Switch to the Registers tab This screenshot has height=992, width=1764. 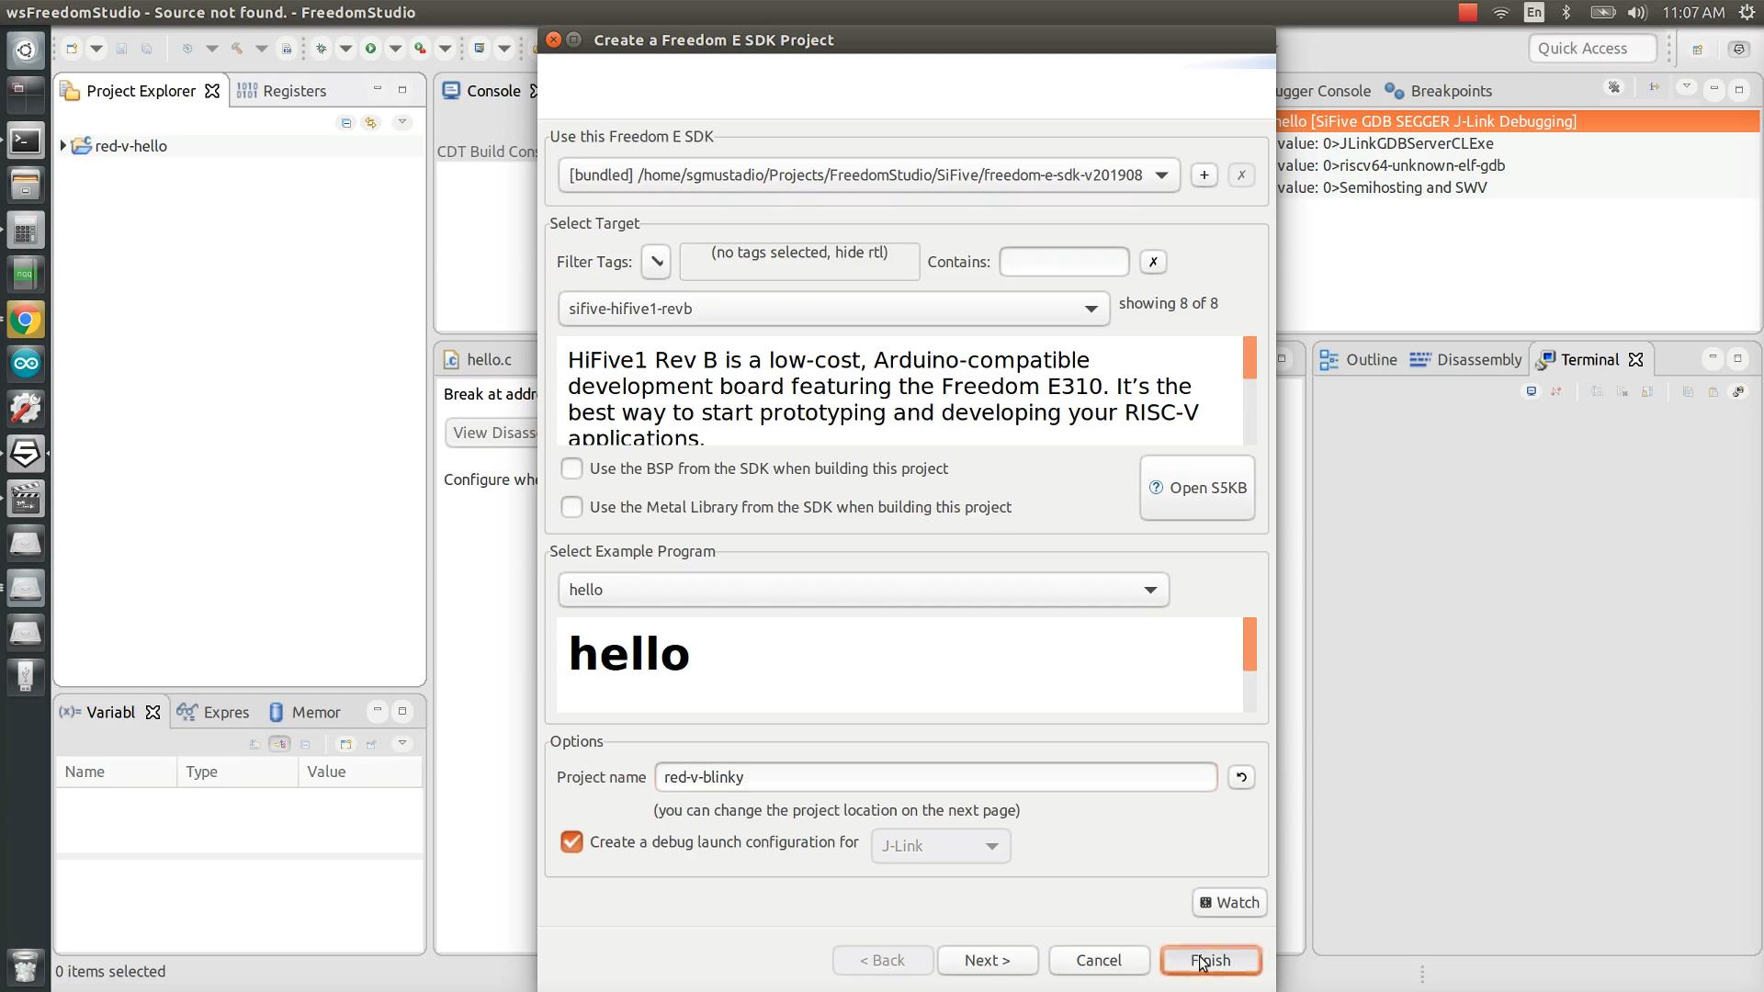(x=284, y=91)
